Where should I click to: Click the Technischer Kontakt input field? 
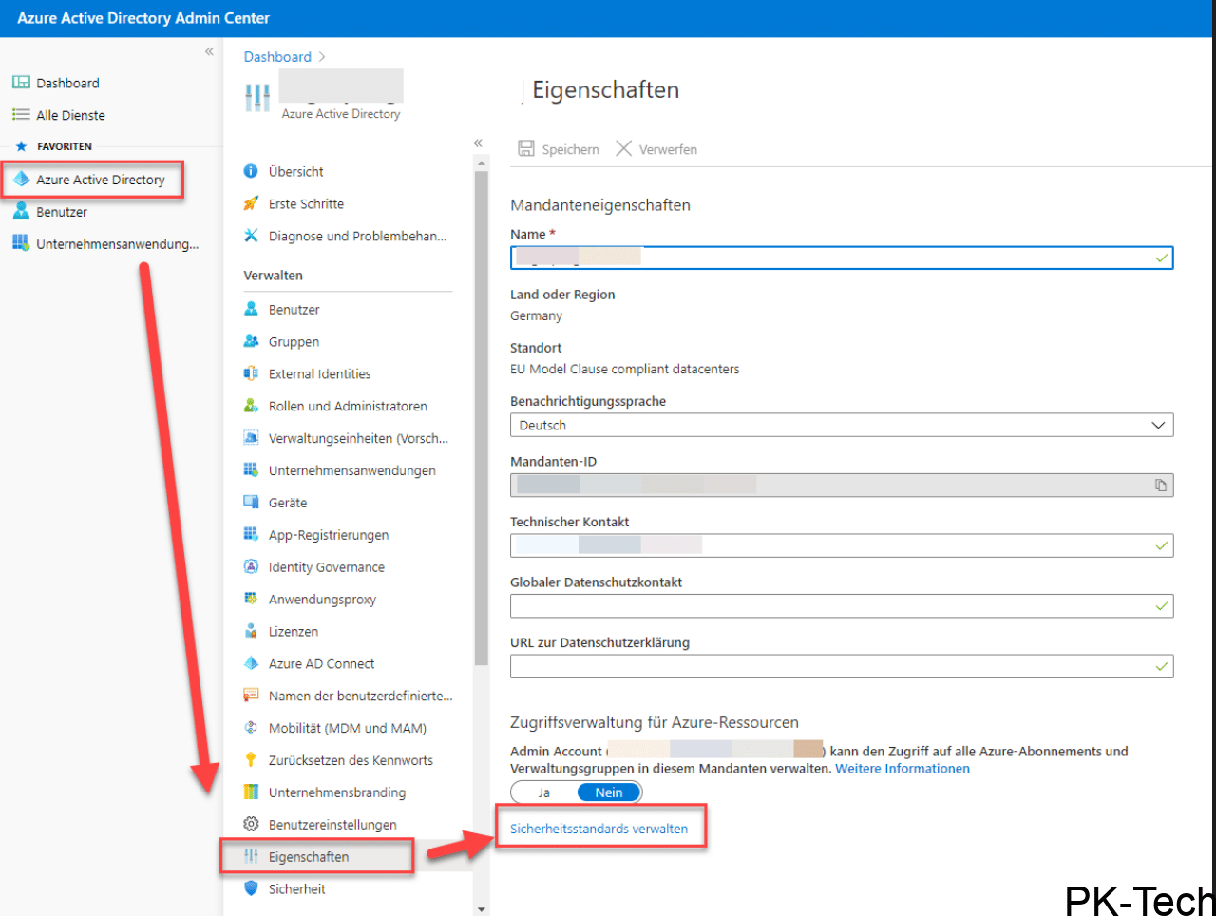point(842,545)
